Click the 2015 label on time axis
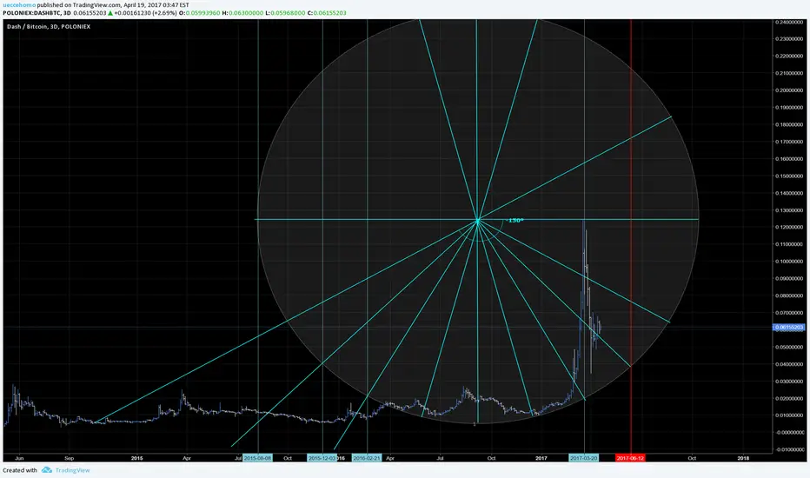The image size is (810, 478). click(137, 458)
